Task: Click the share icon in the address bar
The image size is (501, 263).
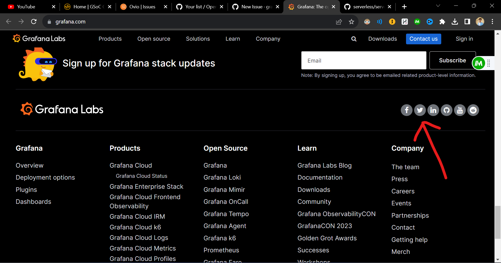Action: tap(339, 22)
